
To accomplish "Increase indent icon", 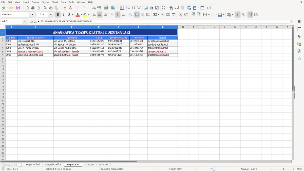I will pos(193,15).
